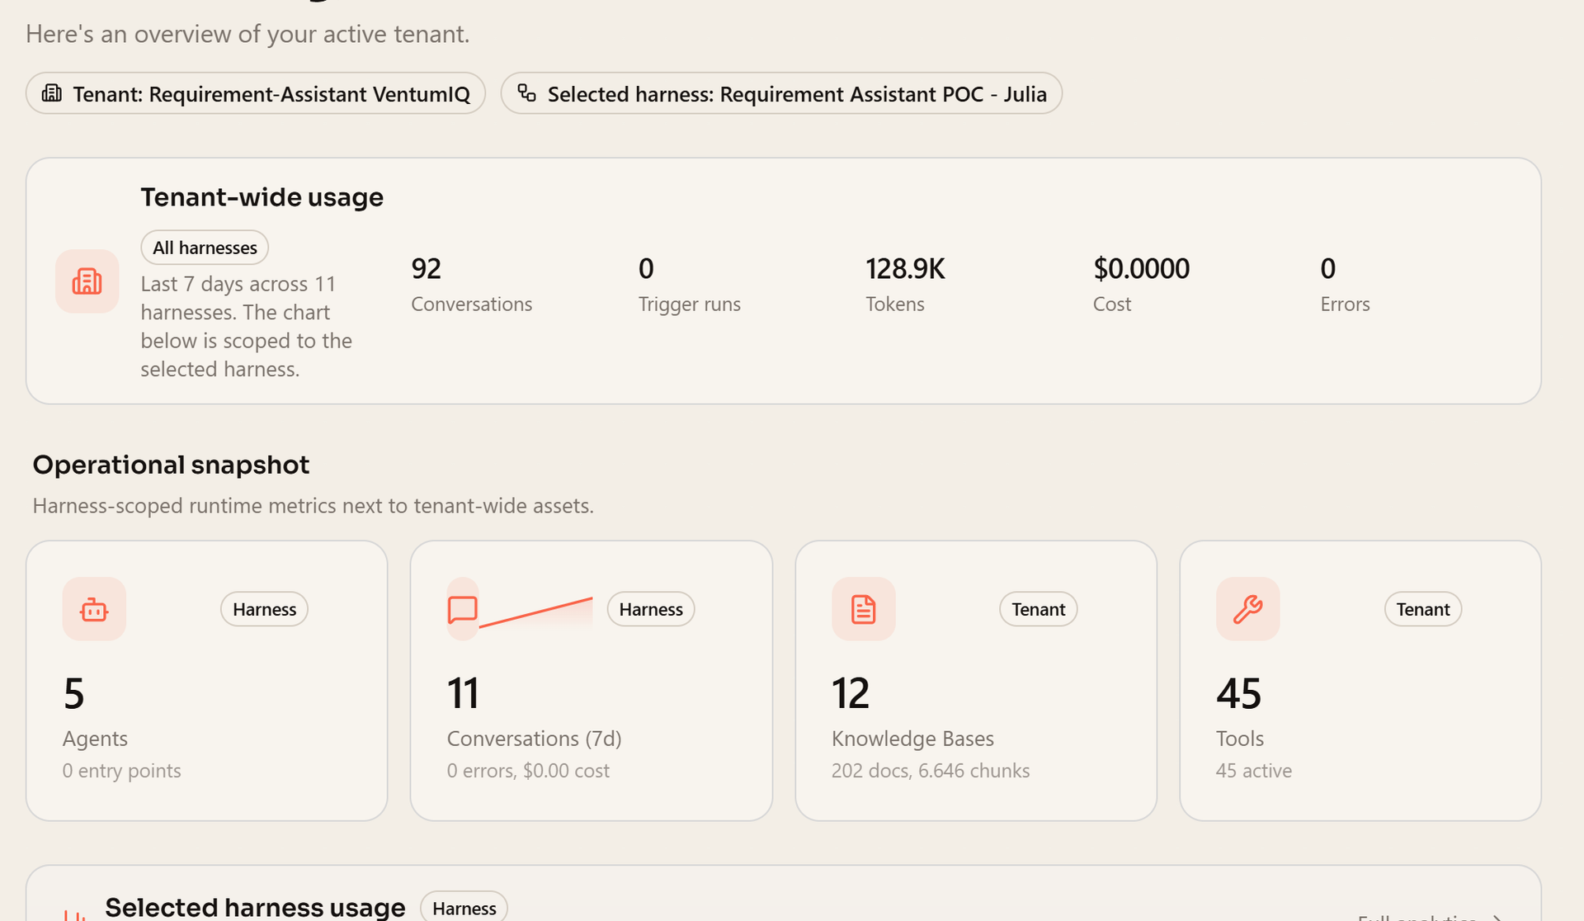Click the Harness badge on Conversations card

coord(651,609)
